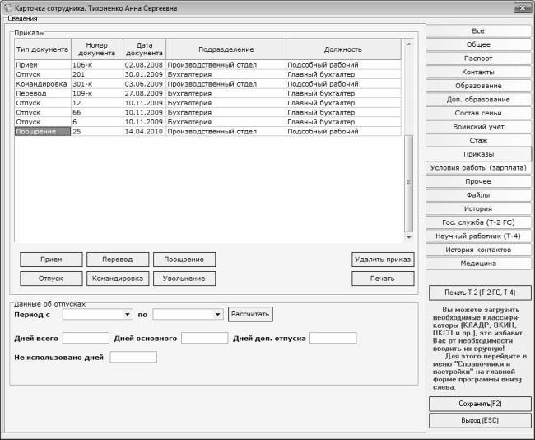The width and height of the screenshot is (535, 440).
Task: Add a new Прием order
Action: 50,259
